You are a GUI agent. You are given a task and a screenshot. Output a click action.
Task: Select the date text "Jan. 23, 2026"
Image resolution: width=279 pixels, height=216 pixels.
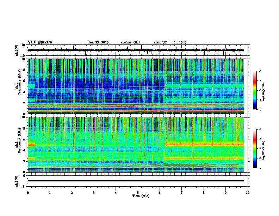pos(98,42)
